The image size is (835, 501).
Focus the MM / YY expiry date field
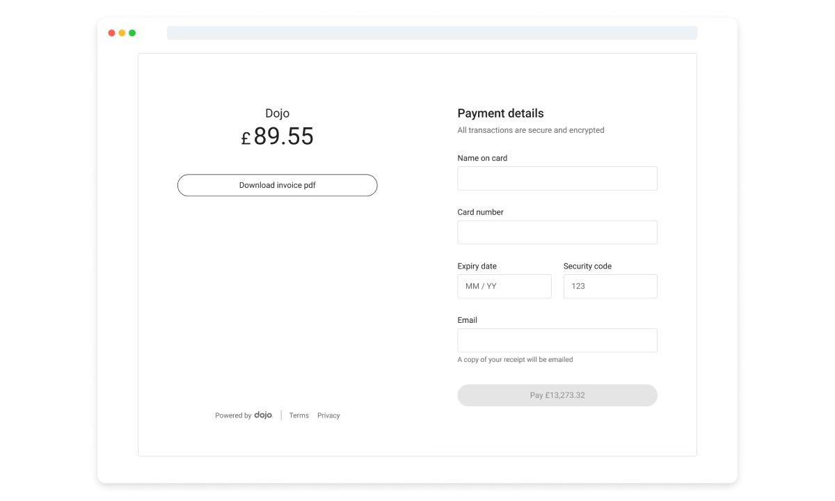pos(504,286)
